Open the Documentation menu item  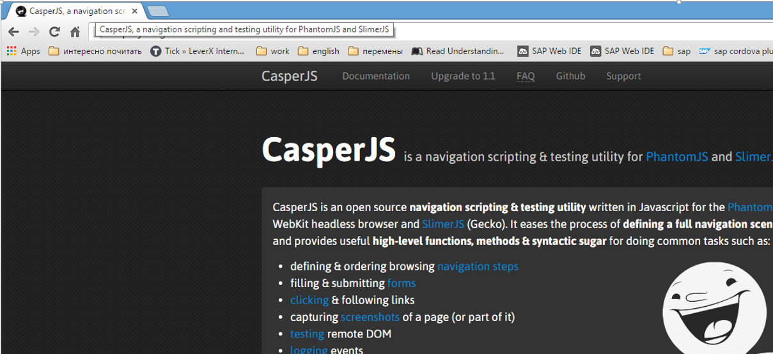[x=376, y=76]
